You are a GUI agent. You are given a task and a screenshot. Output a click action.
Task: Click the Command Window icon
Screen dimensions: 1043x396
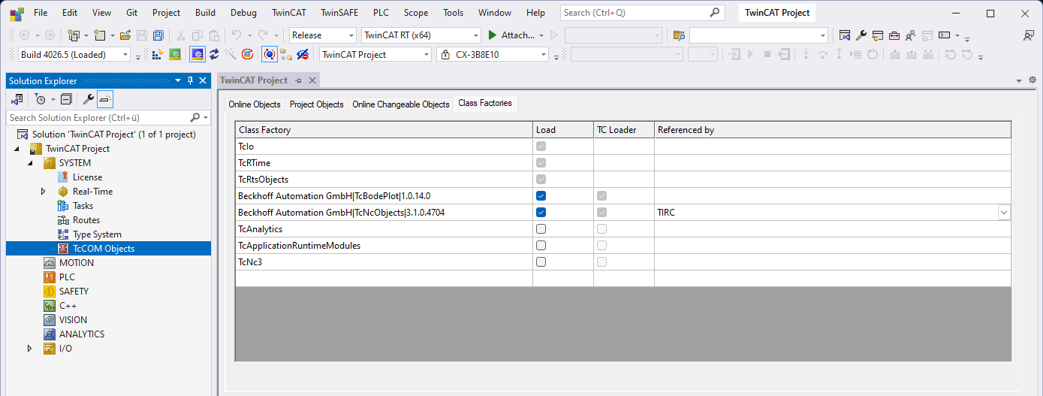(945, 35)
